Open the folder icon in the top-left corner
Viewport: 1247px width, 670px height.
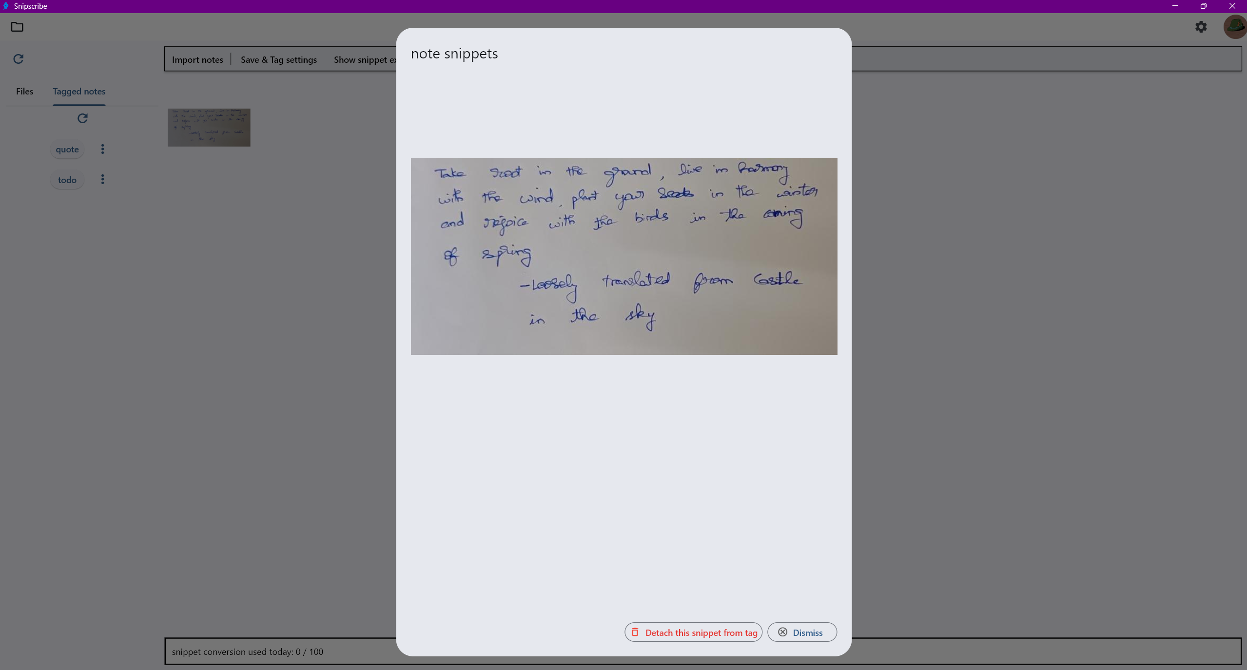tap(17, 27)
